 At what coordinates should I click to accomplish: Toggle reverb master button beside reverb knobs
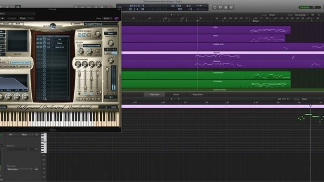coord(98,51)
